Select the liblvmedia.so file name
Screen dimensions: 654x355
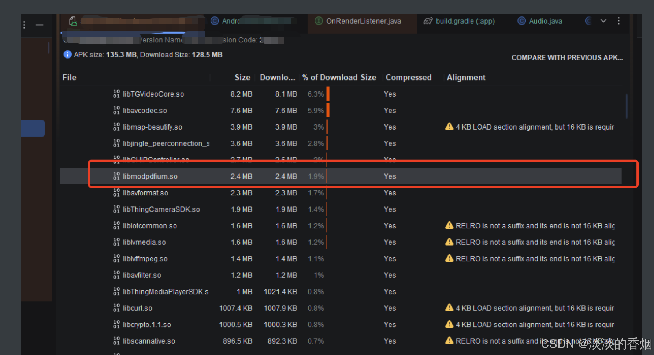[144, 242]
